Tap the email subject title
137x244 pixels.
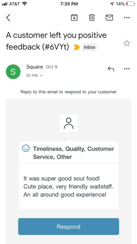(x=56, y=41)
